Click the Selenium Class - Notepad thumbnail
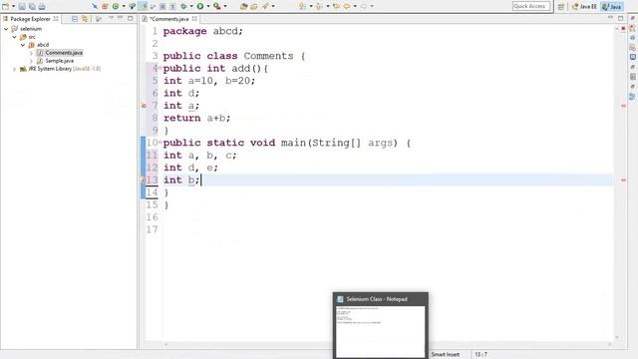 click(381, 325)
